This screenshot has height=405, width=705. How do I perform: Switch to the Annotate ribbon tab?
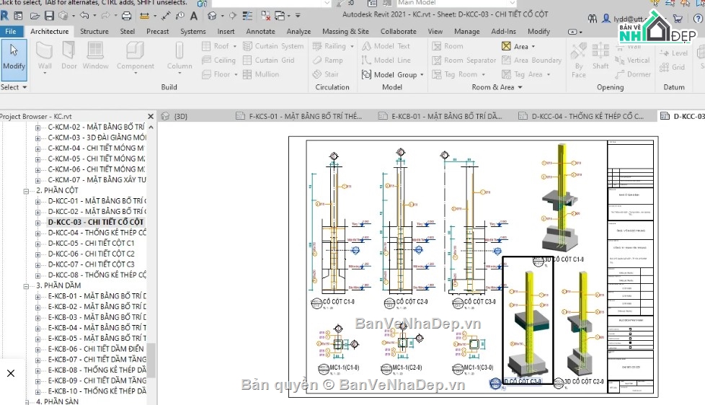(x=260, y=32)
